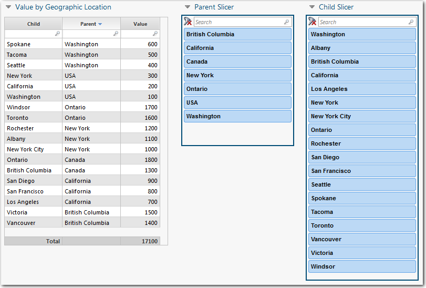The image size is (426, 288).
Task: Collapse the Value by Geographic Location panel
Action: (x=8, y=7)
